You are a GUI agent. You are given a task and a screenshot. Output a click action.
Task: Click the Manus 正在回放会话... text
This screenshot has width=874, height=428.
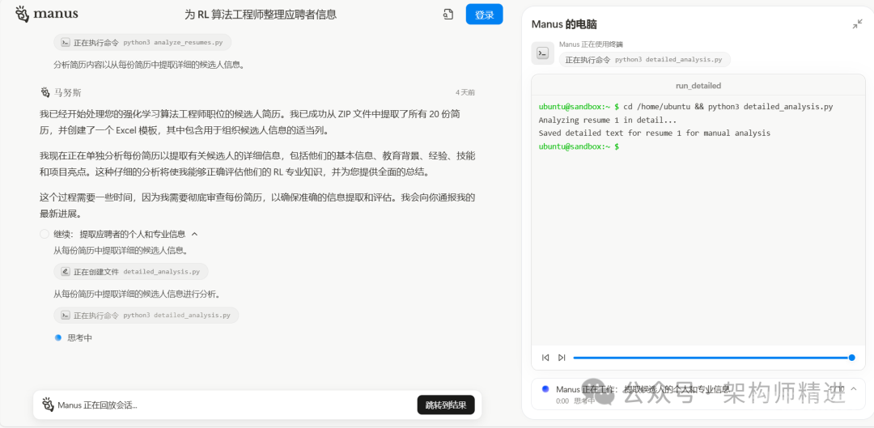tap(98, 405)
